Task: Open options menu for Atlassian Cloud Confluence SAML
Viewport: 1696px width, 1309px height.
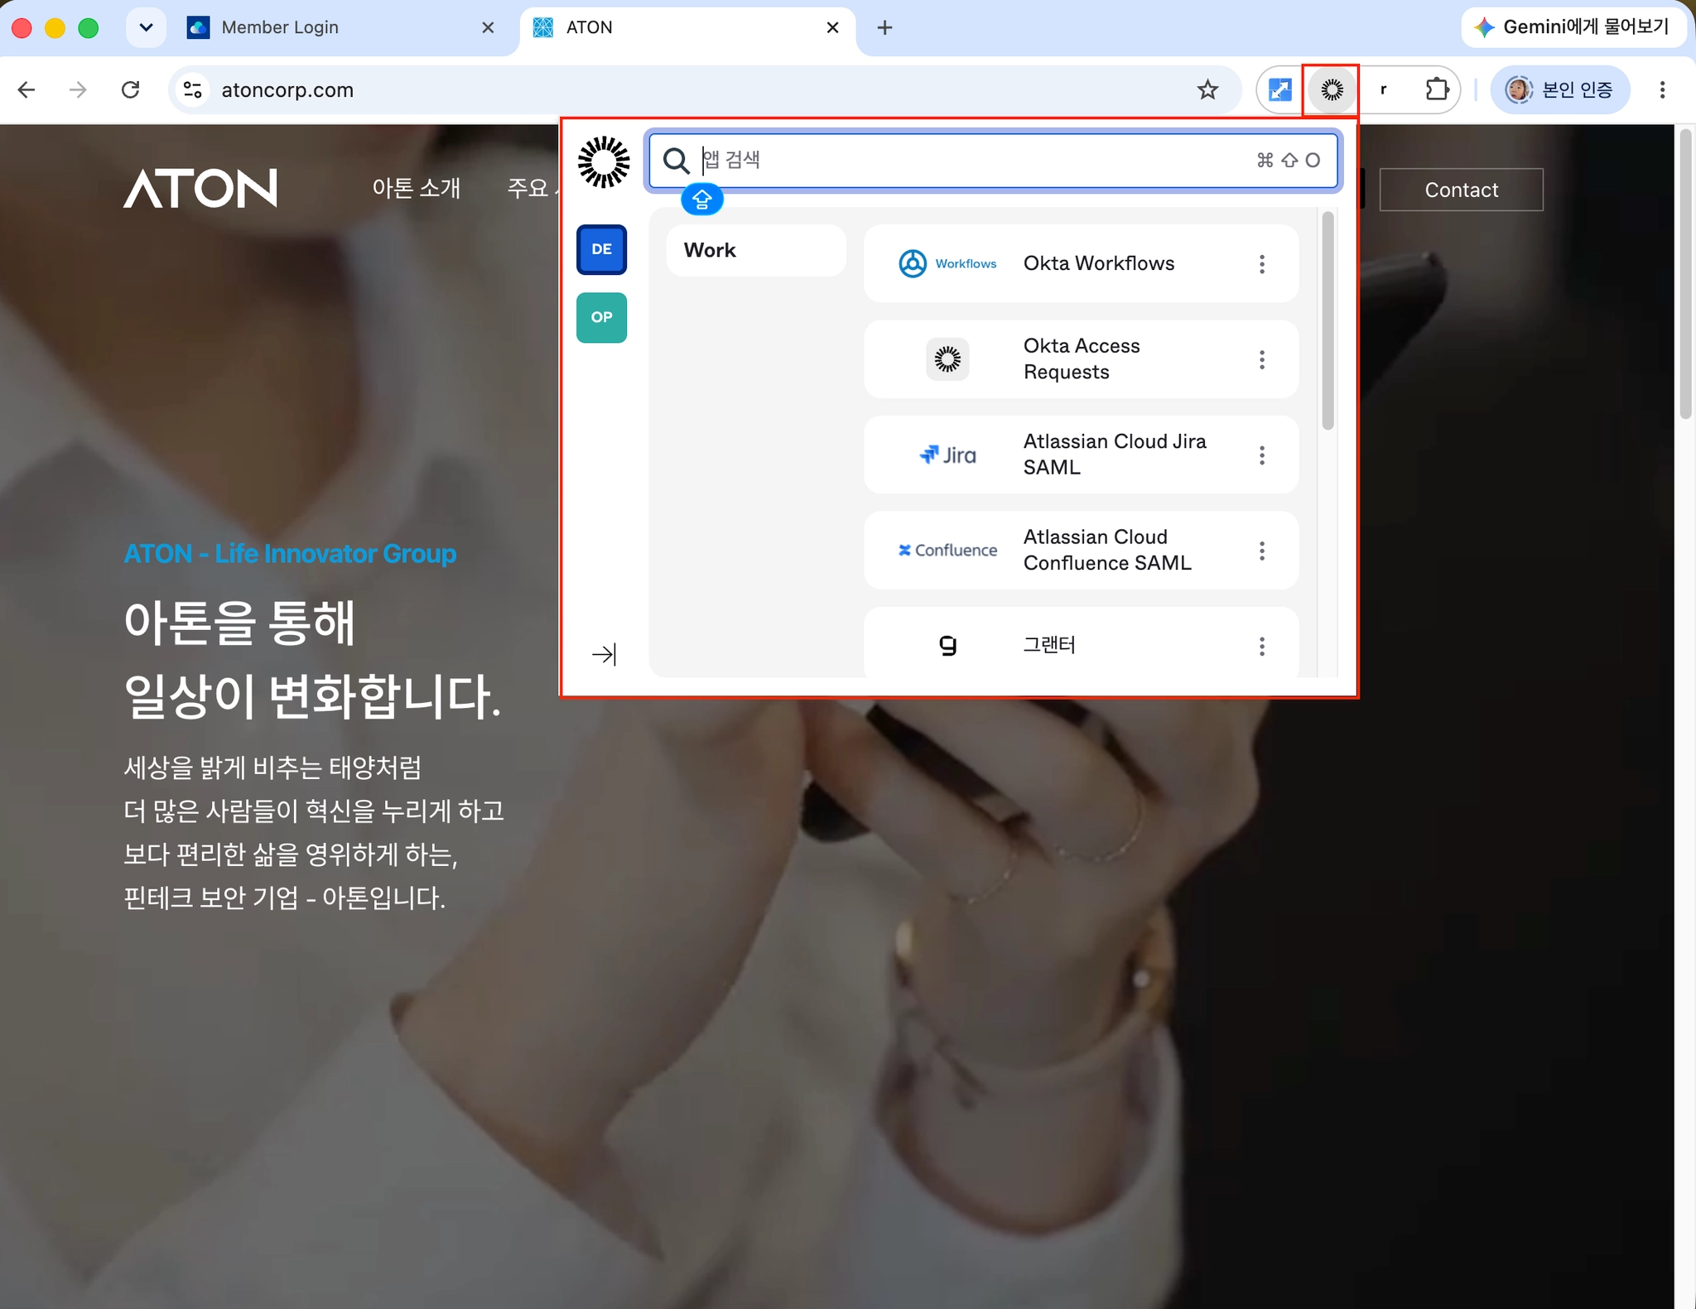Action: 1262,551
